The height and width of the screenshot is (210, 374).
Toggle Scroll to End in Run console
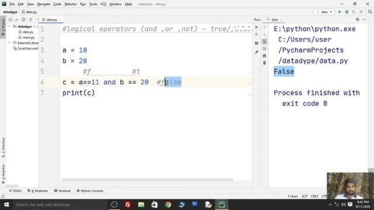(264, 48)
